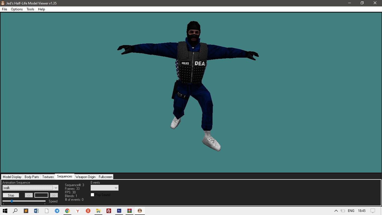The width and height of the screenshot is (382, 215).
Task: Open the Fullscreen tab
Action: click(x=105, y=177)
